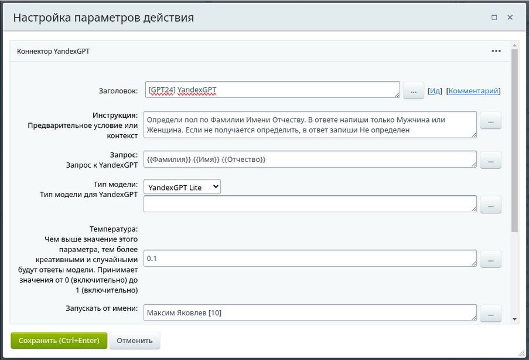Click the '...' button beside Запускать от имени
Viewport: 529px width, 360px height.
click(x=491, y=314)
